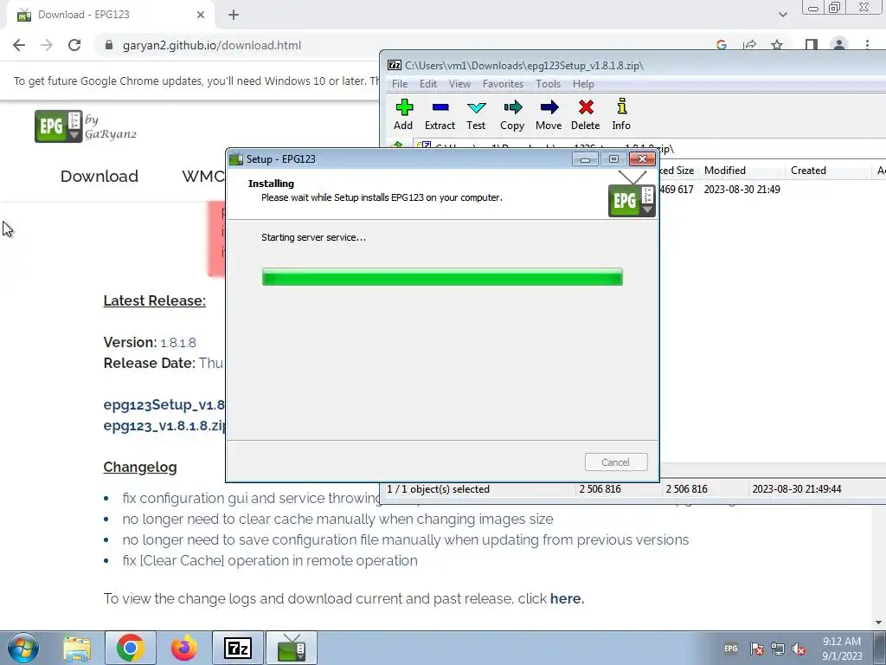The width and height of the screenshot is (886, 665).
Task: Sort by Created column in 7-Zip
Action: [828, 171]
